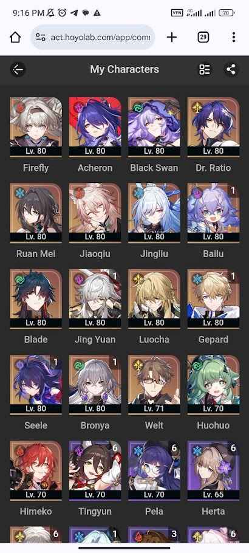Image resolution: width=249 pixels, height=553 pixels.
Task: Select Ruan Mei portrait
Action: pos(36,213)
